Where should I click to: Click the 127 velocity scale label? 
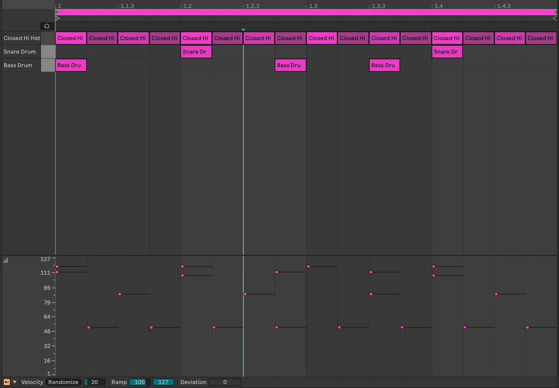pyautogui.click(x=45, y=259)
